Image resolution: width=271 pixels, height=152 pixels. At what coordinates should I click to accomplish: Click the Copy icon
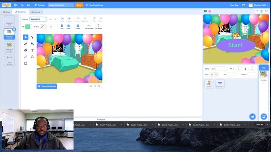pyautogui.click(x=62, y=27)
